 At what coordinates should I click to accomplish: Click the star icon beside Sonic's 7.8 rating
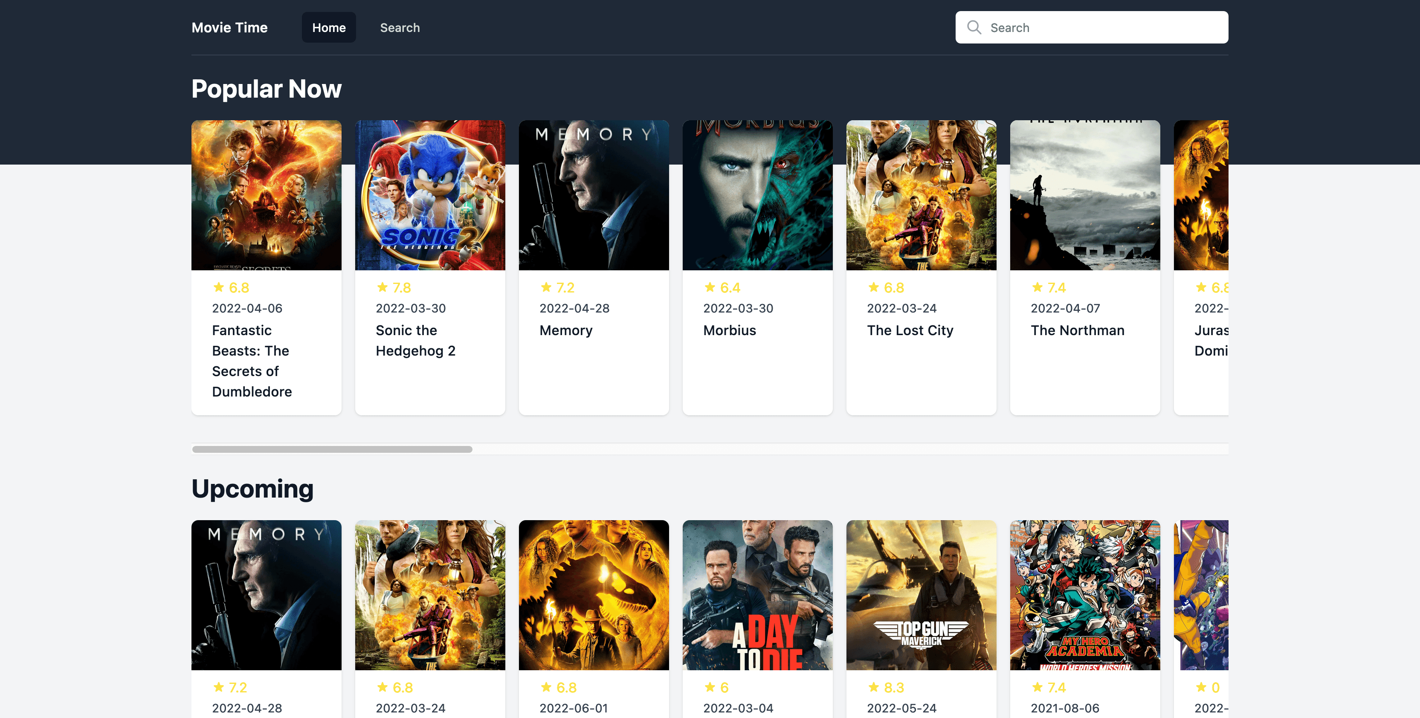382,287
